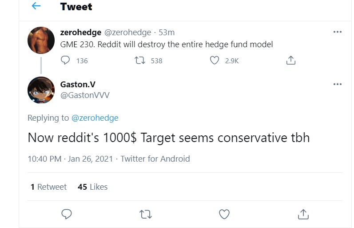Click the 10:40 PM · Jan 26, 2021 timestamp
354x228 pixels.
tap(71, 159)
